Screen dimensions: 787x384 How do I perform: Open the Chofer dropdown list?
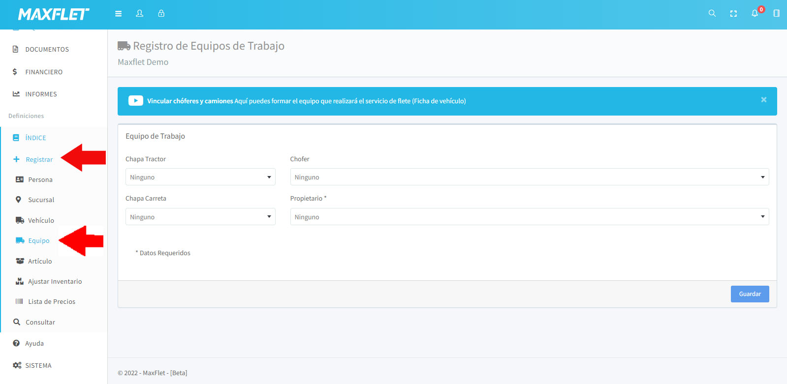[529, 177]
